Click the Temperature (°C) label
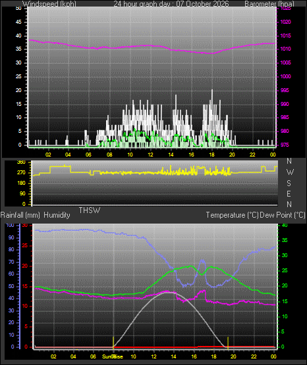 click(x=232, y=215)
